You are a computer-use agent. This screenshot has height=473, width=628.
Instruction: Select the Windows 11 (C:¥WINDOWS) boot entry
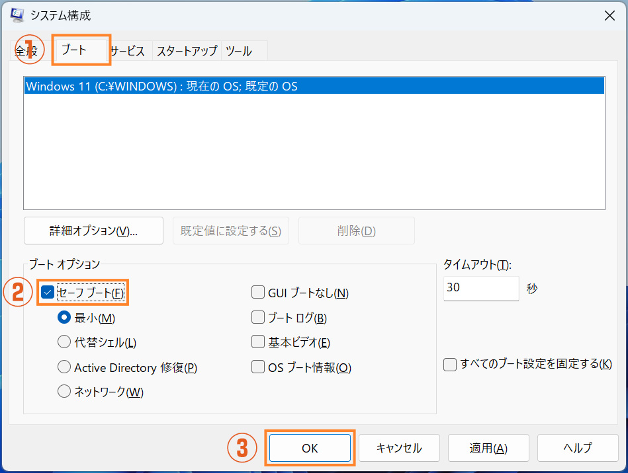[x=314, y=87]
